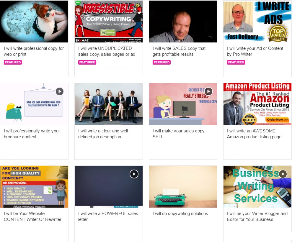Play the POWERFUL sales letter video
The image size is (292, 243).
tap(134, 174)
